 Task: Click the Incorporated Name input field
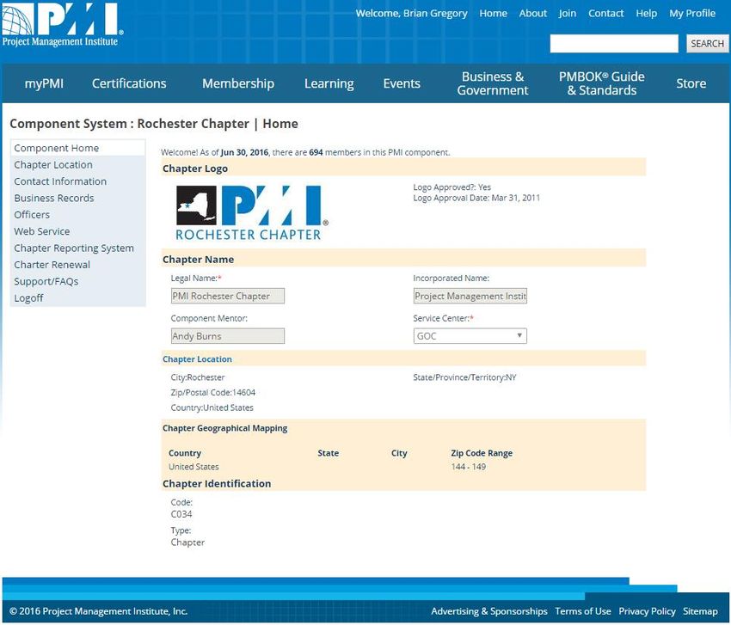click(470, 296)
